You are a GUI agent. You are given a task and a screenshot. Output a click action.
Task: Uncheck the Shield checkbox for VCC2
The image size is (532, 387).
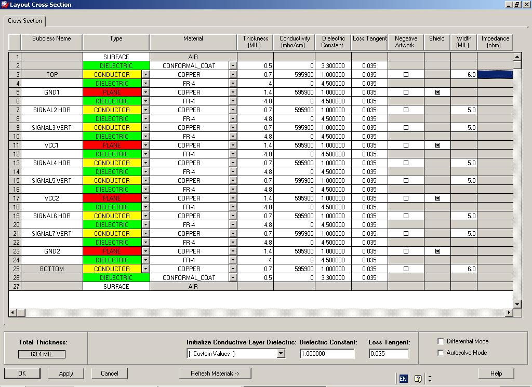(437, 198)
